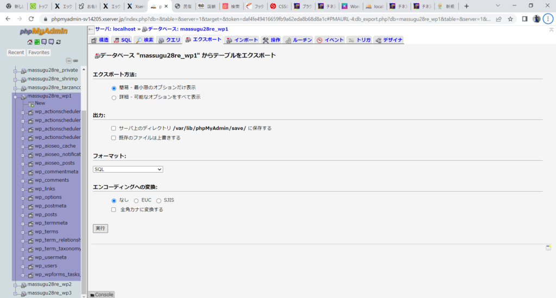Check 全角カナに変換する option

click(x=113, y=210)
